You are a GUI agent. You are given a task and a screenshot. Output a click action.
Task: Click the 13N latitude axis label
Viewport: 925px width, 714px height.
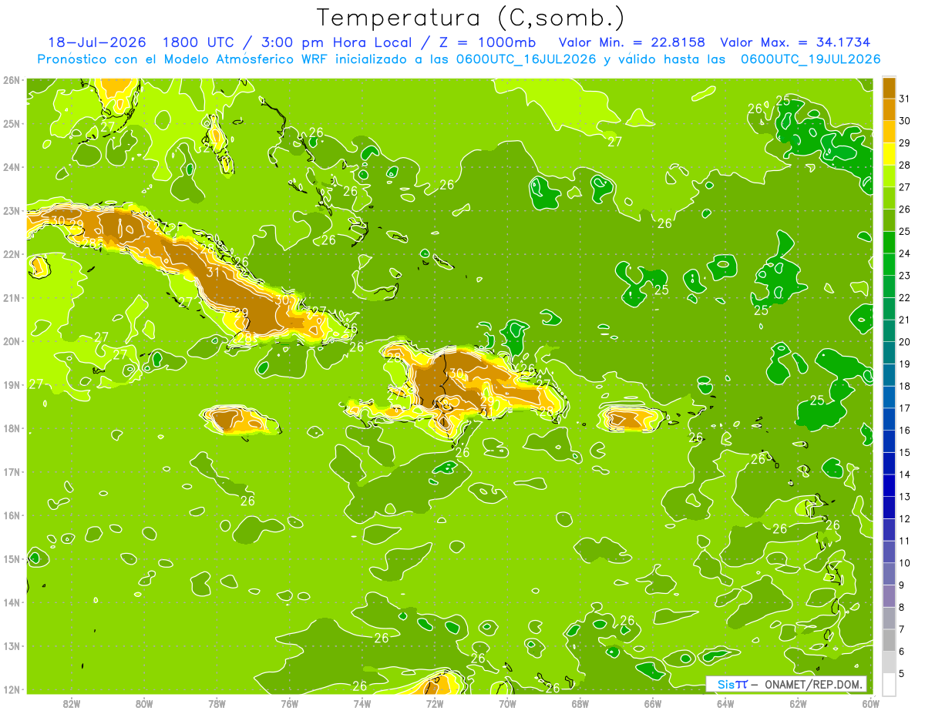pos(12,645)
